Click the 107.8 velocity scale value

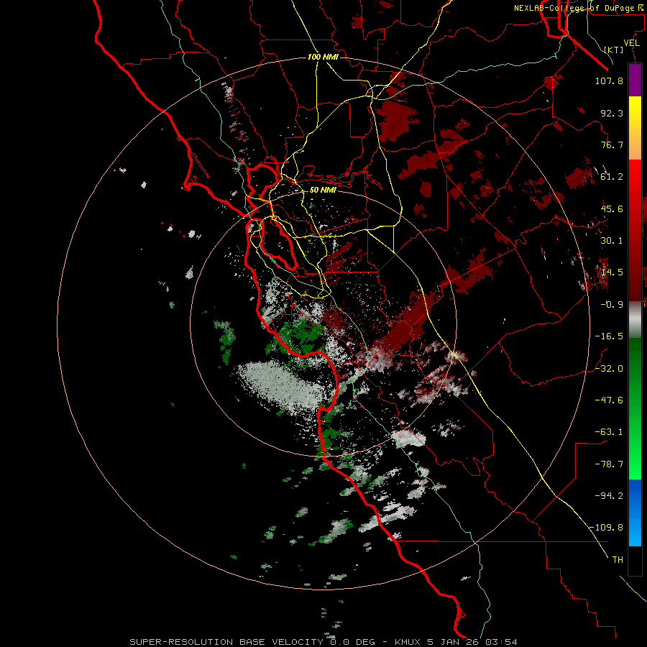click(x=609, y=81)
